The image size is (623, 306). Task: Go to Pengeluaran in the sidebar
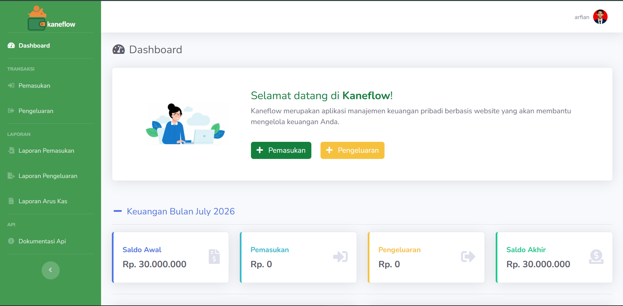pyautogui.click(x=51, y=111)
